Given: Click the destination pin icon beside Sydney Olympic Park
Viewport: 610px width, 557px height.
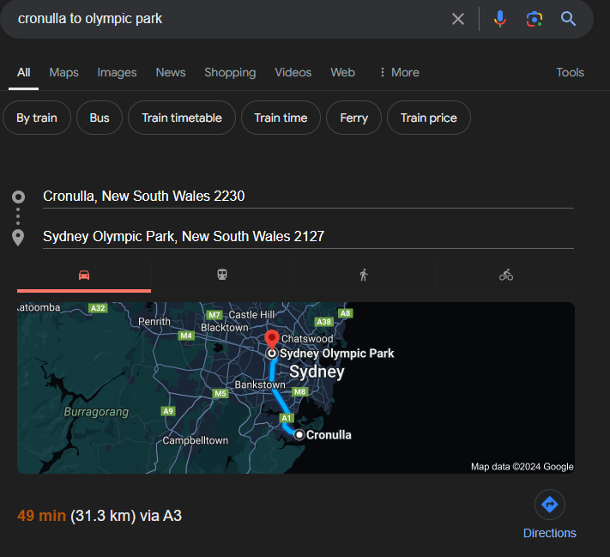Looking at the screenshot, I should click(18, 238).
